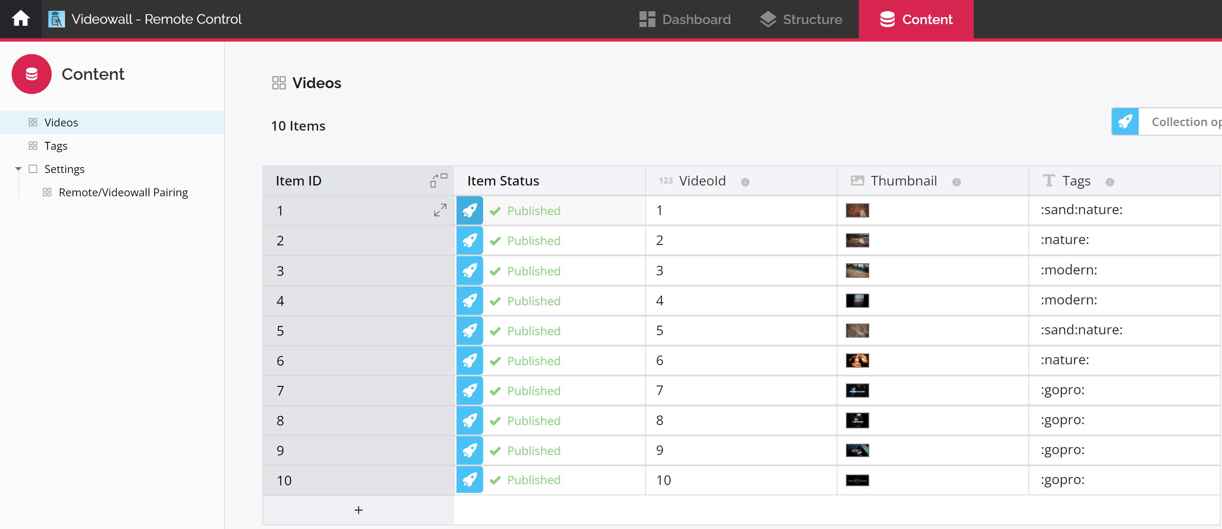The image size is (1222, 529).
Task: Open the thumbnail of video 5
Action: coord(857,330)
